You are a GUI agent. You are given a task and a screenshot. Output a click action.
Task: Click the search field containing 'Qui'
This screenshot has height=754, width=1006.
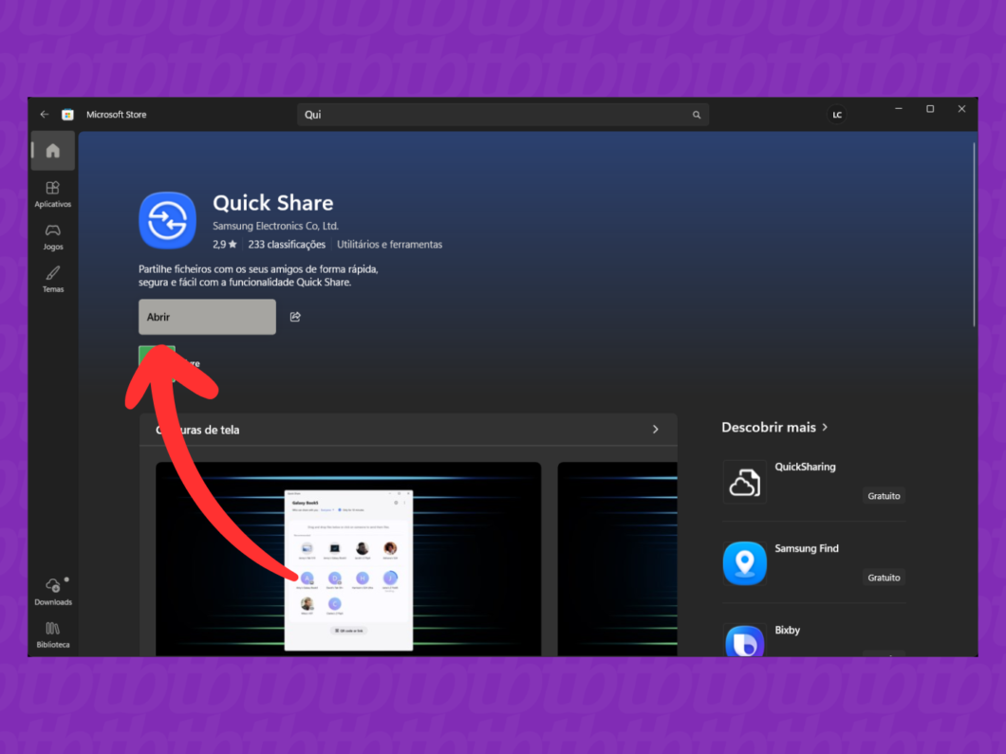point(502,115)
